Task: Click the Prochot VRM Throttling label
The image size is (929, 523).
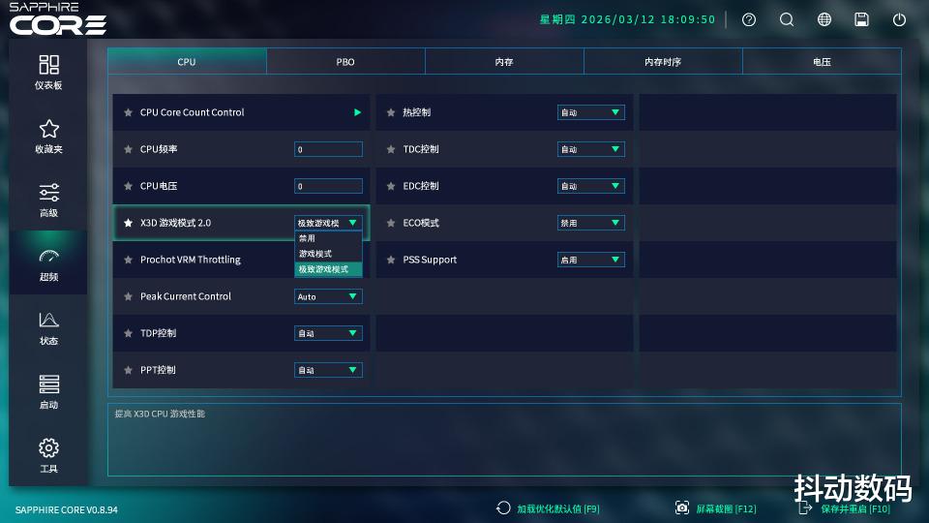Action: [191, 260]
